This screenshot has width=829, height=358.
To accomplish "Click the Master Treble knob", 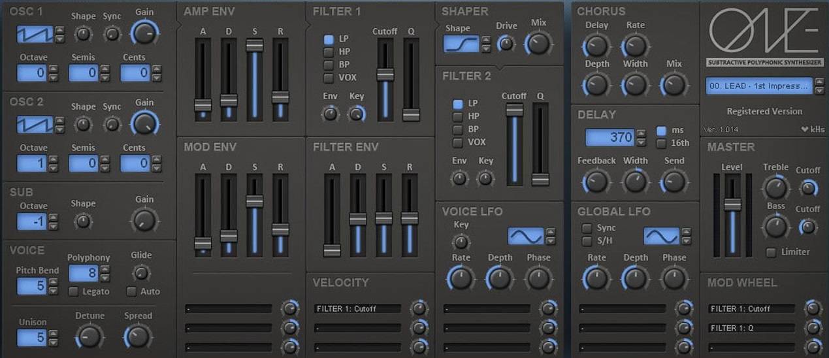I will point(775,187).
